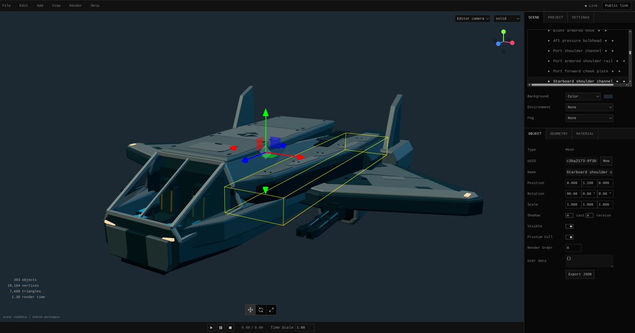Click the Render Order field
Image resolution: width=635 pixels, height=333 pixels.
[x=573, y=248]
